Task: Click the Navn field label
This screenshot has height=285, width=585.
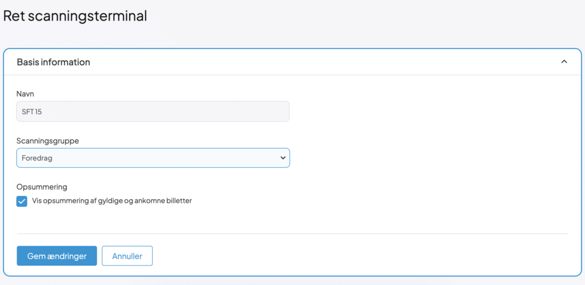Action: (x=26, y=93)
